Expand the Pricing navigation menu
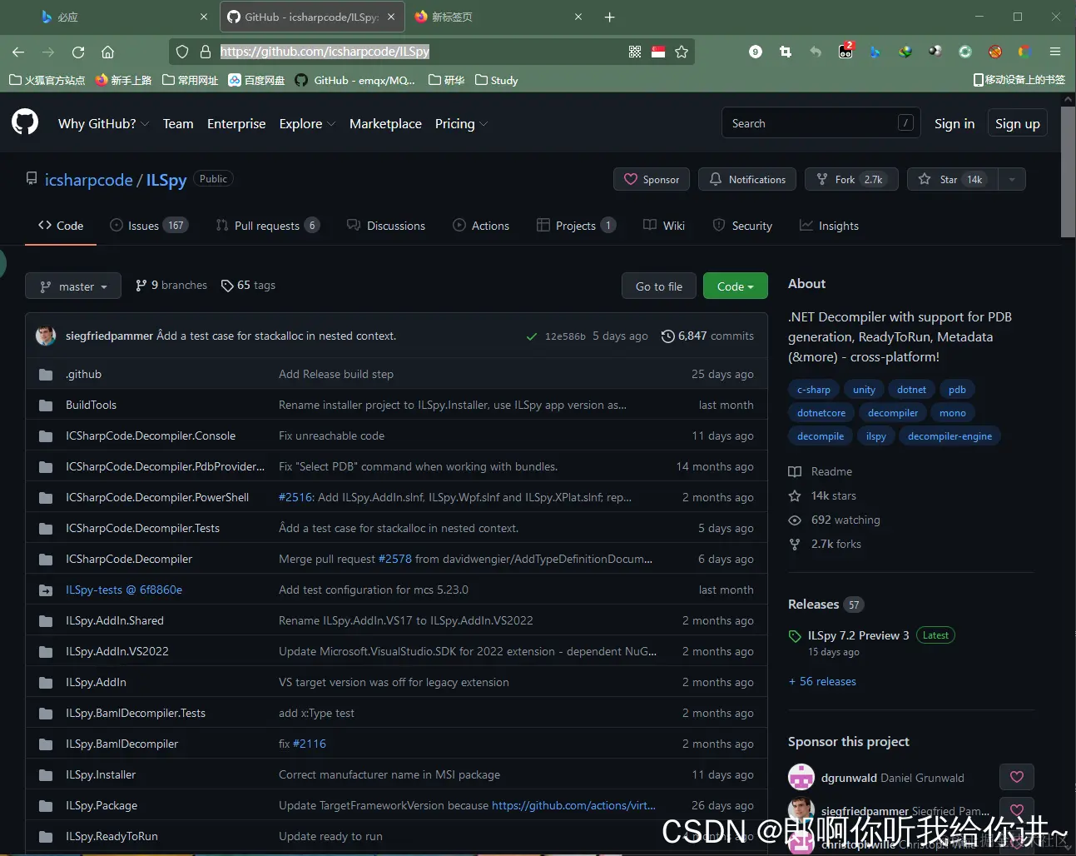This screenshot has width=1076, height=856. point(461,123)
